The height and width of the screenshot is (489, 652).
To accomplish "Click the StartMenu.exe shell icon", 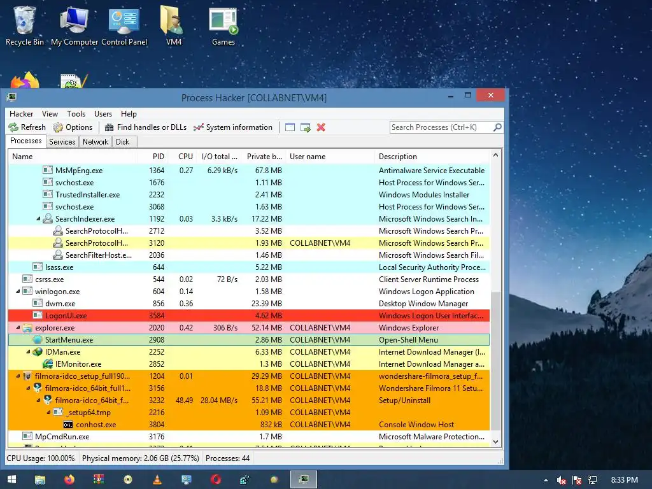I will click(38, 340).
